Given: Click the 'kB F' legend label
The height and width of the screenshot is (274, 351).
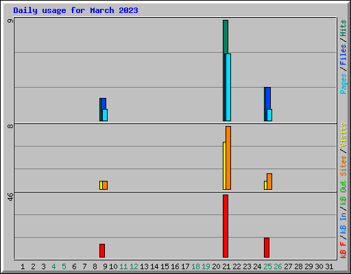Looking at the screenshot, I should coord(343,250).
